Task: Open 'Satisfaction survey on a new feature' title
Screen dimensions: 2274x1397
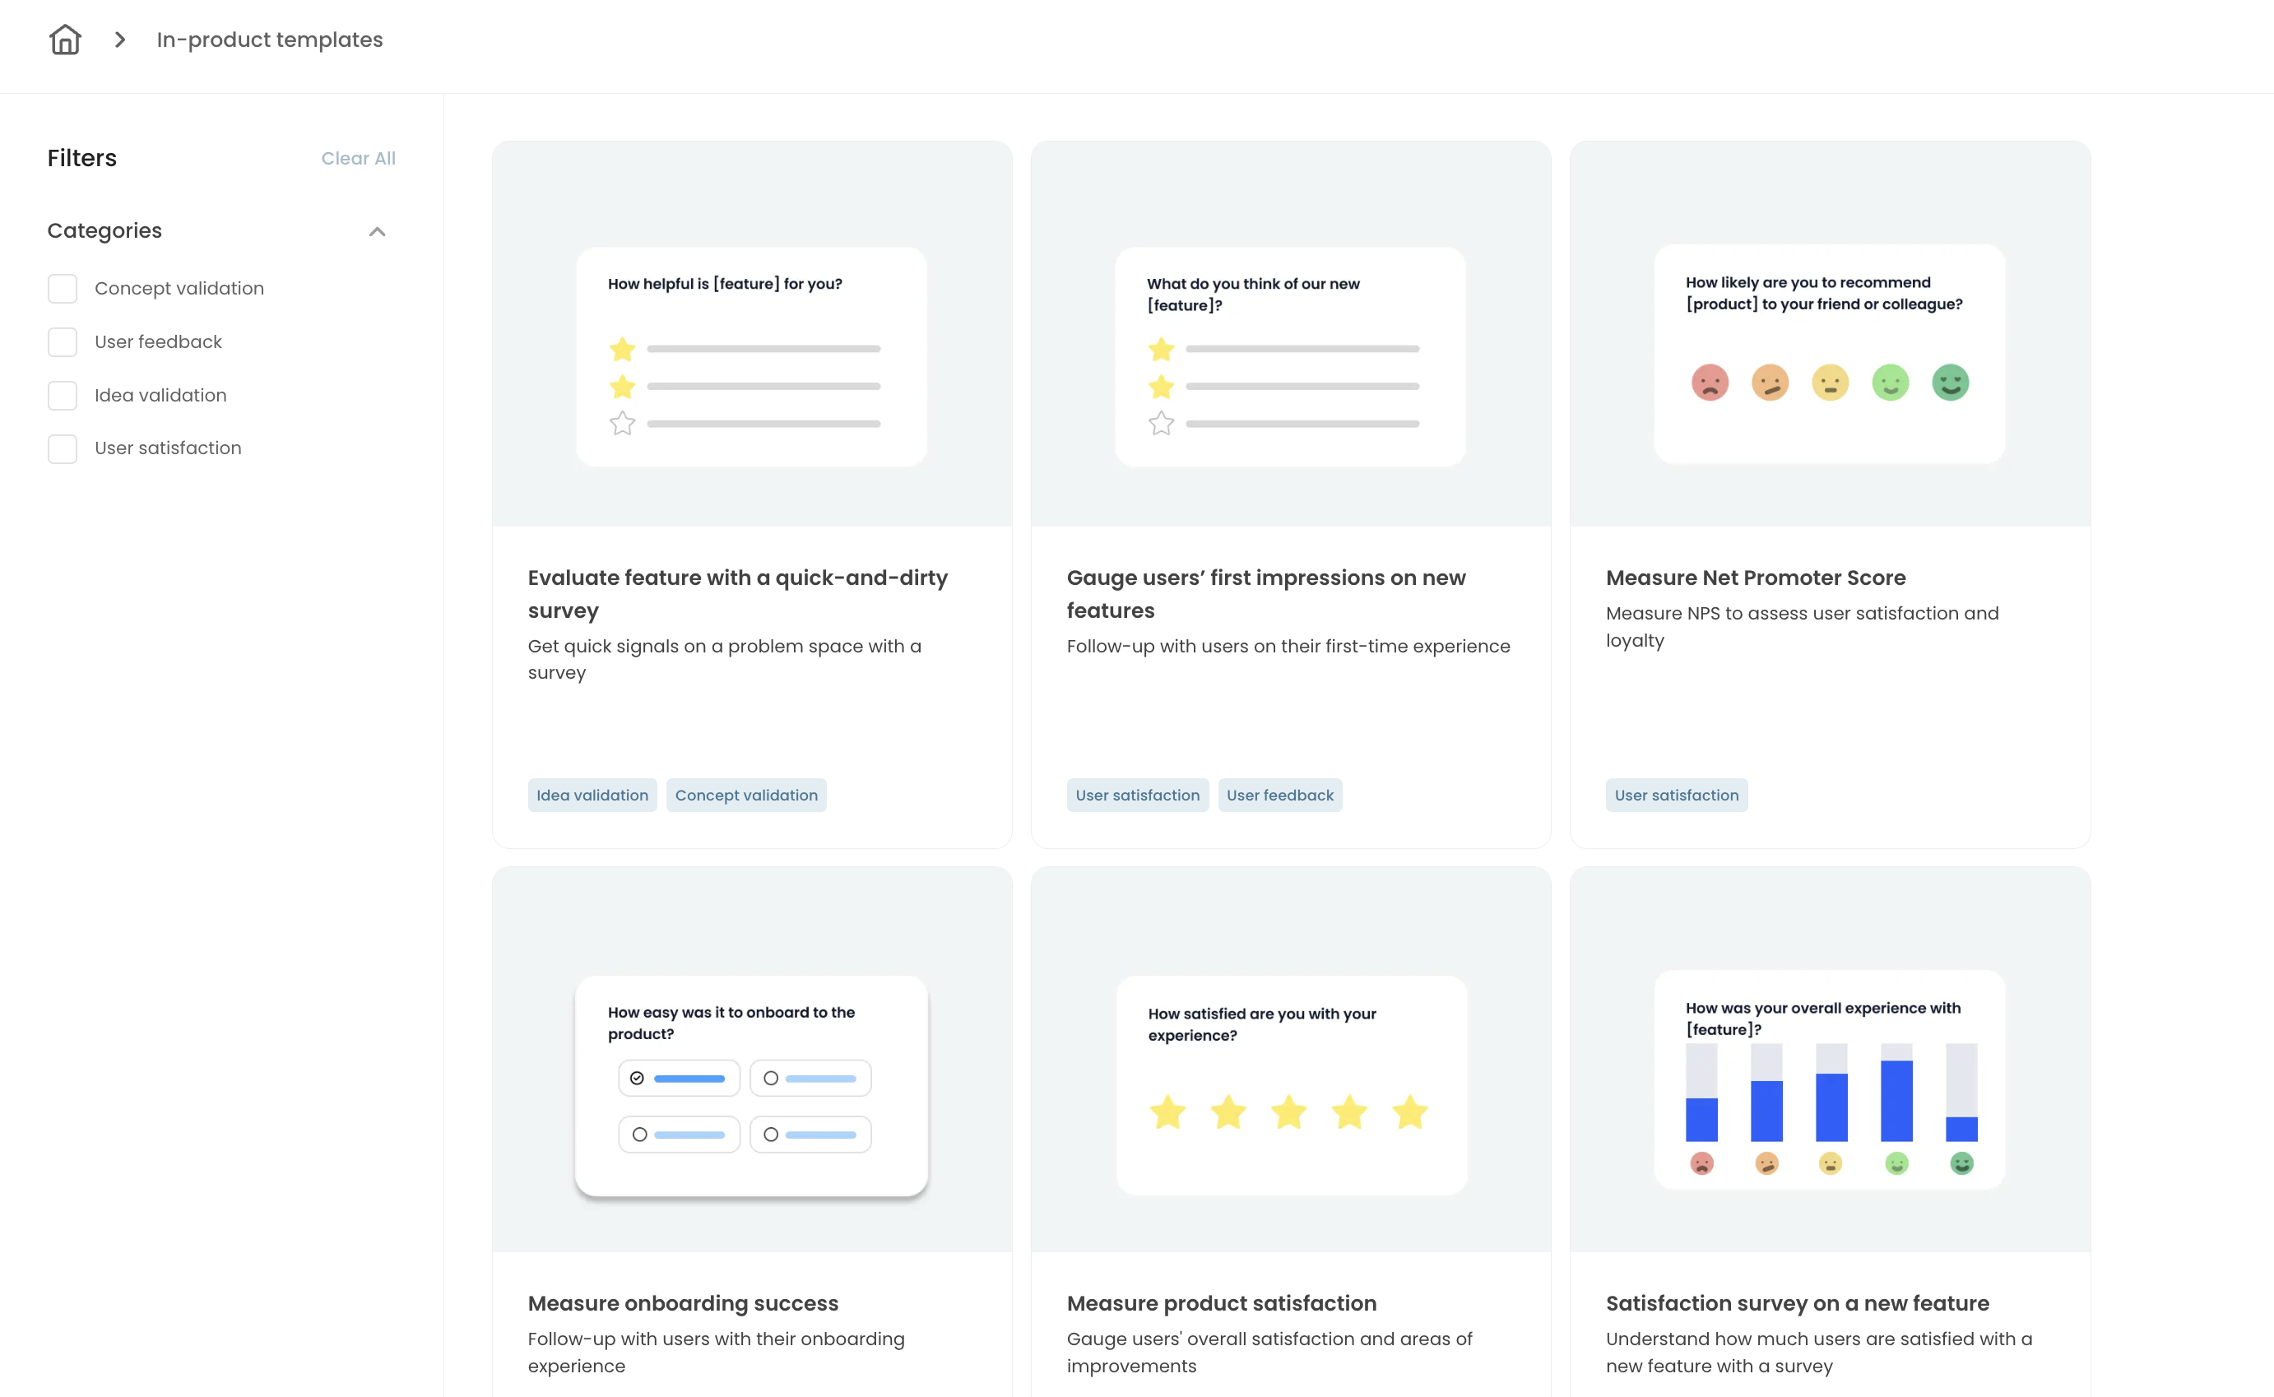Action: (1798, 1302)
